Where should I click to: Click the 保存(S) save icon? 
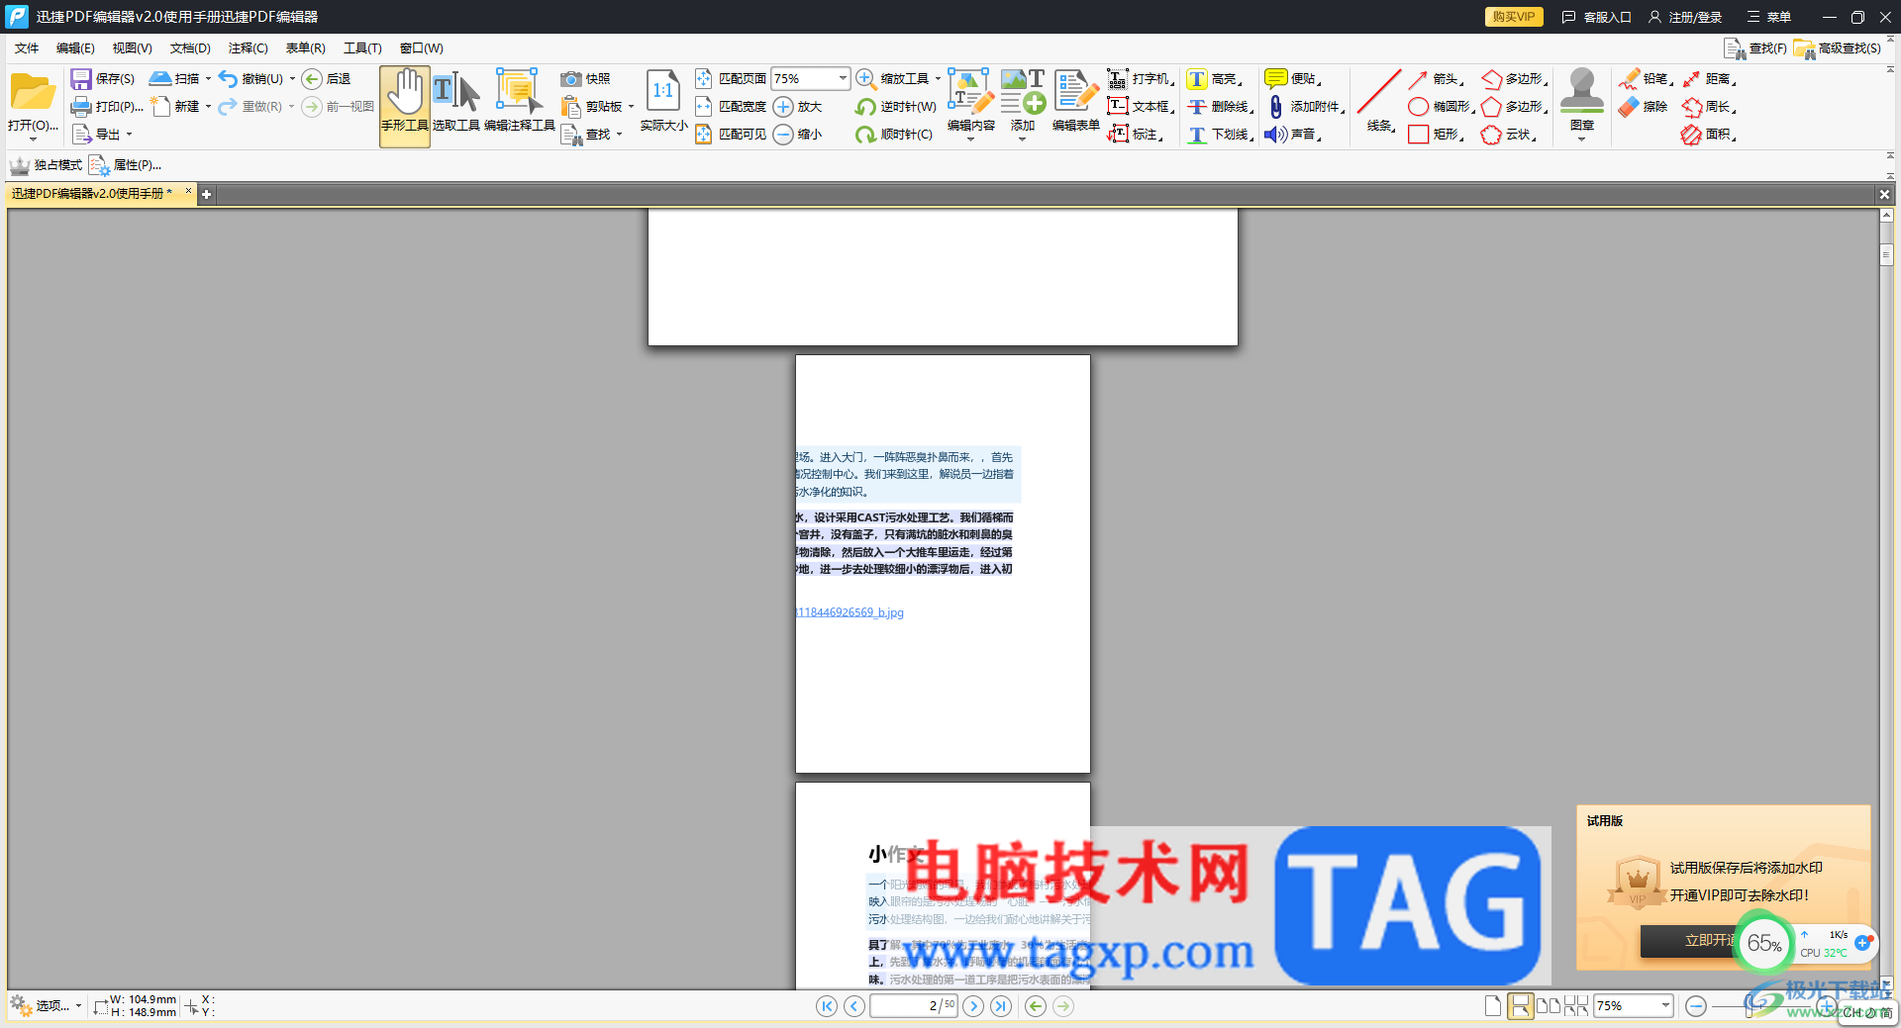[81, 79]
